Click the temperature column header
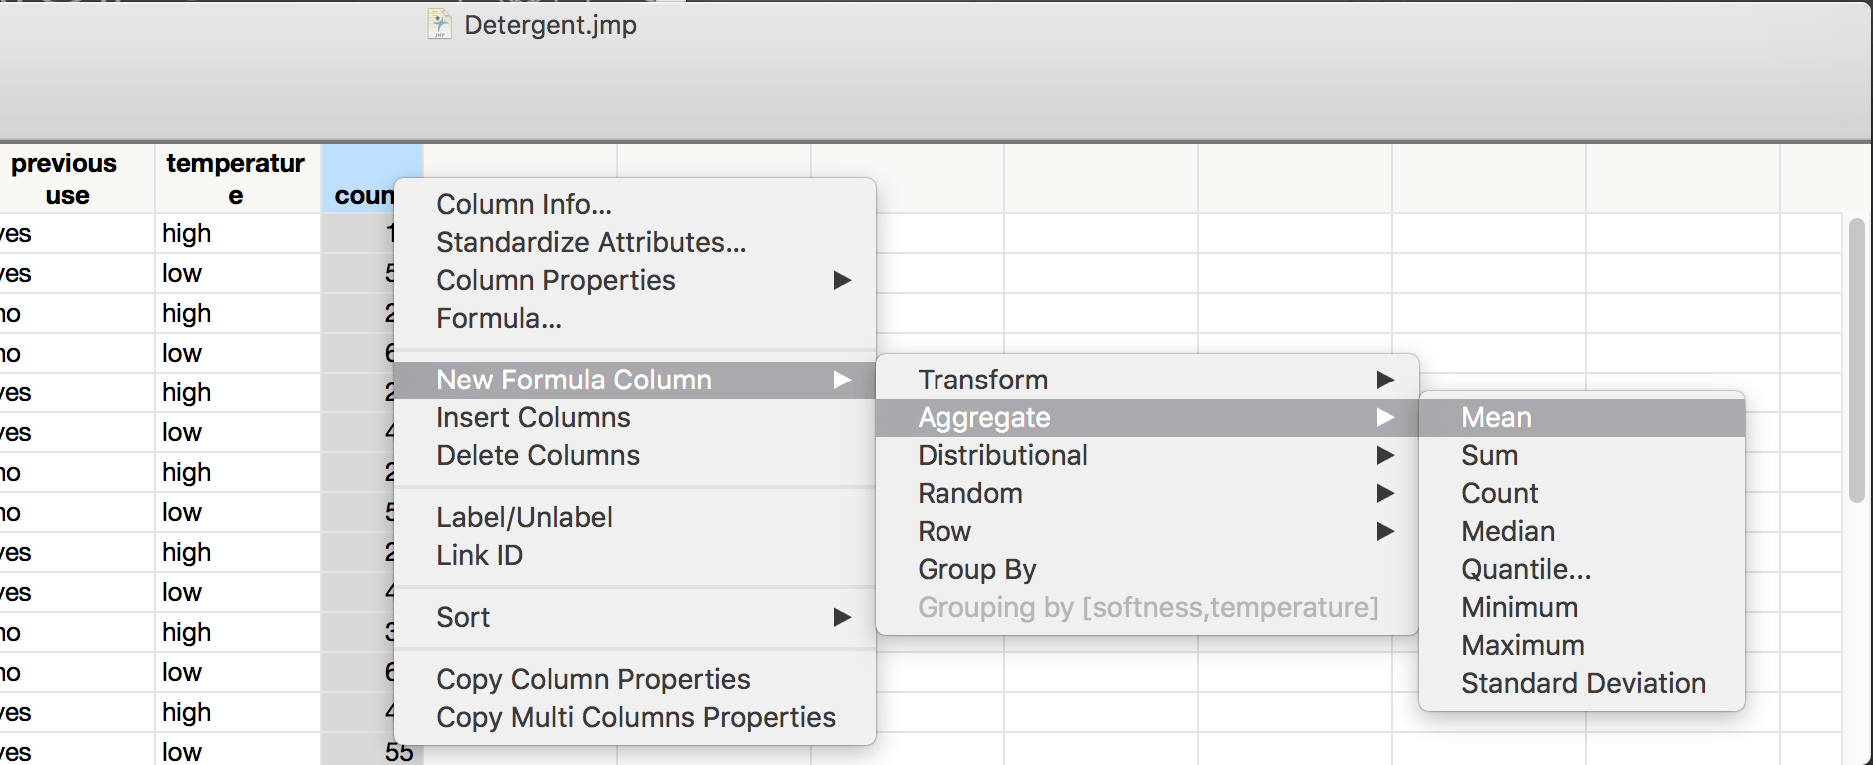Image resolution: width=1873 pixels, height=765 pixels. (237, 178)
